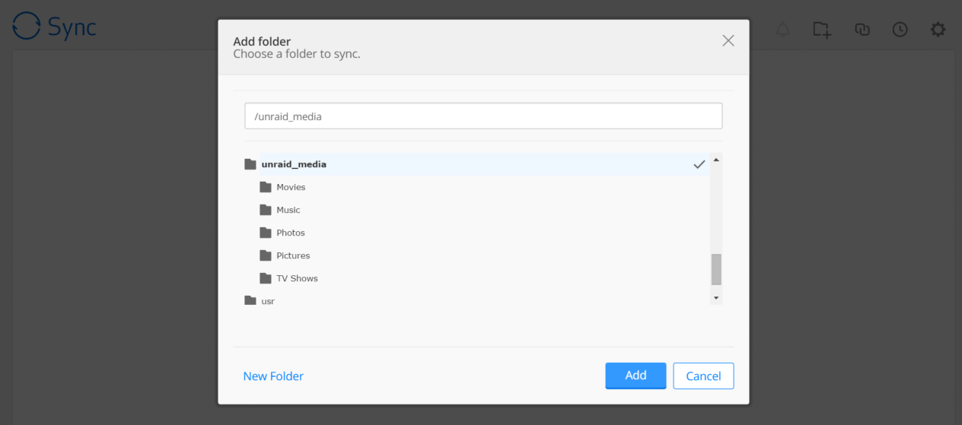Toggle the checkmark on unraid_media
This screenshot has height=425, width=962.
pyautogui.click(x=699, y=164)
